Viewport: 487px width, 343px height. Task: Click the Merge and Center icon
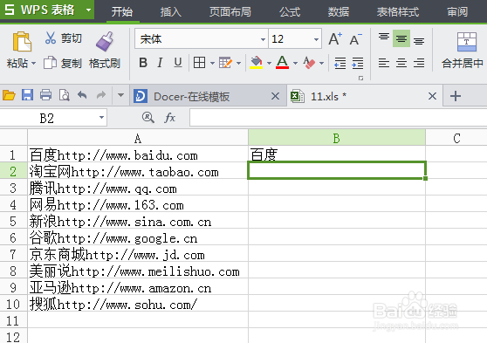pos(467,42)
